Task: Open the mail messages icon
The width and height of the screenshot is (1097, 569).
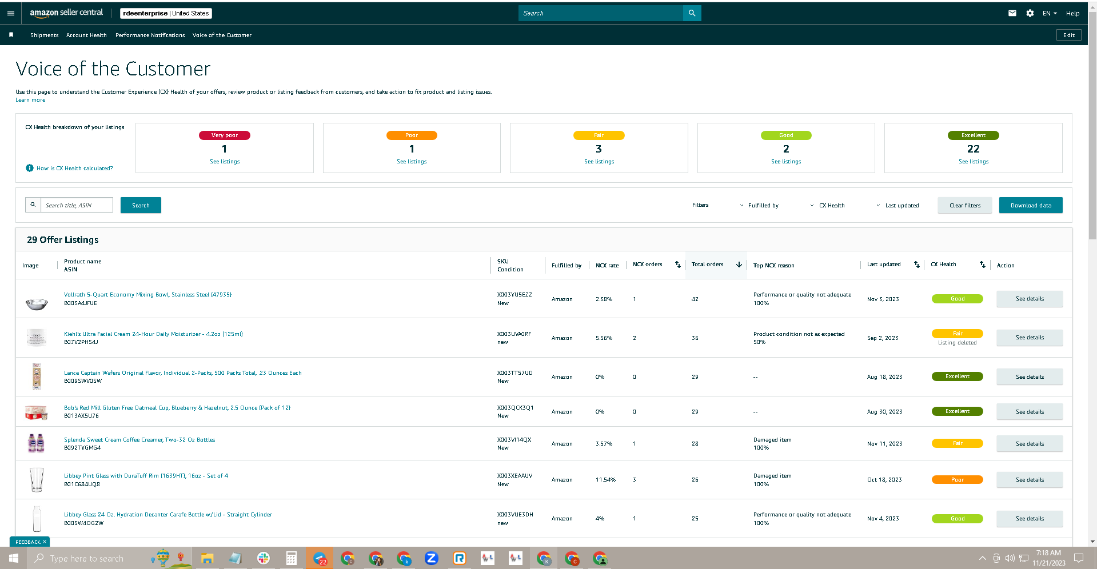Action: pyautogui.click(x=1012, y=13)
